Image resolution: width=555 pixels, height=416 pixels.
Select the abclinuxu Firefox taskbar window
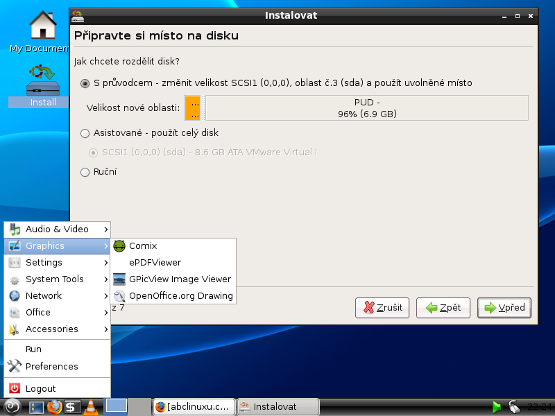click(x=194, y=407)
